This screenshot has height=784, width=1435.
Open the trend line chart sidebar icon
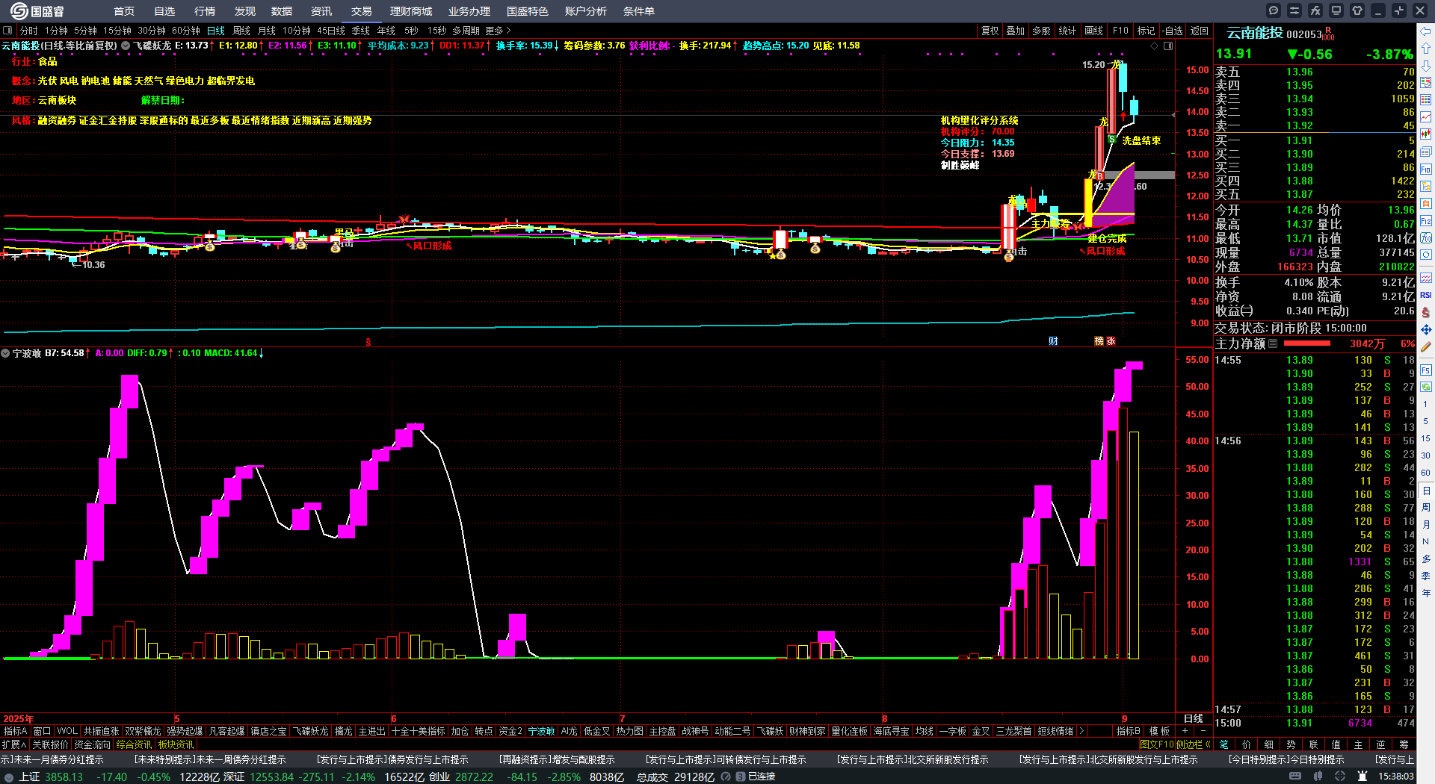point(1426,117)
